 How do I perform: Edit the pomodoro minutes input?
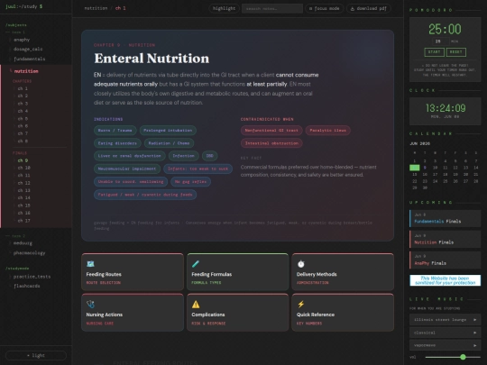pyautogui.click(x=440, y=41)
